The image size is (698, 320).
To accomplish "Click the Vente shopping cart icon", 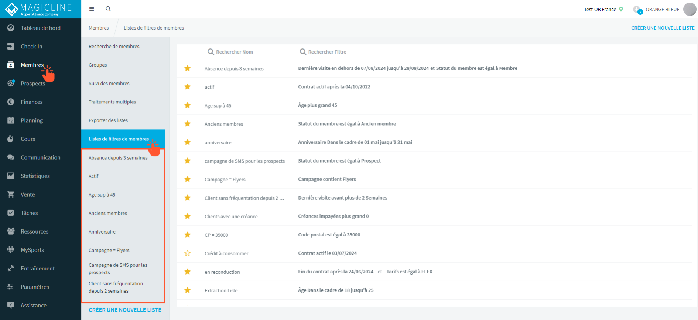I will click(x=11, y=194).
